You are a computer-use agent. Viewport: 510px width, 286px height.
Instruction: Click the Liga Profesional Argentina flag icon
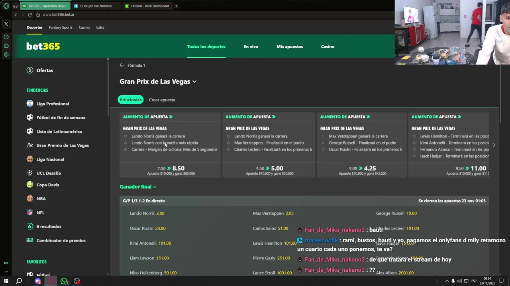tap(30, 104)
